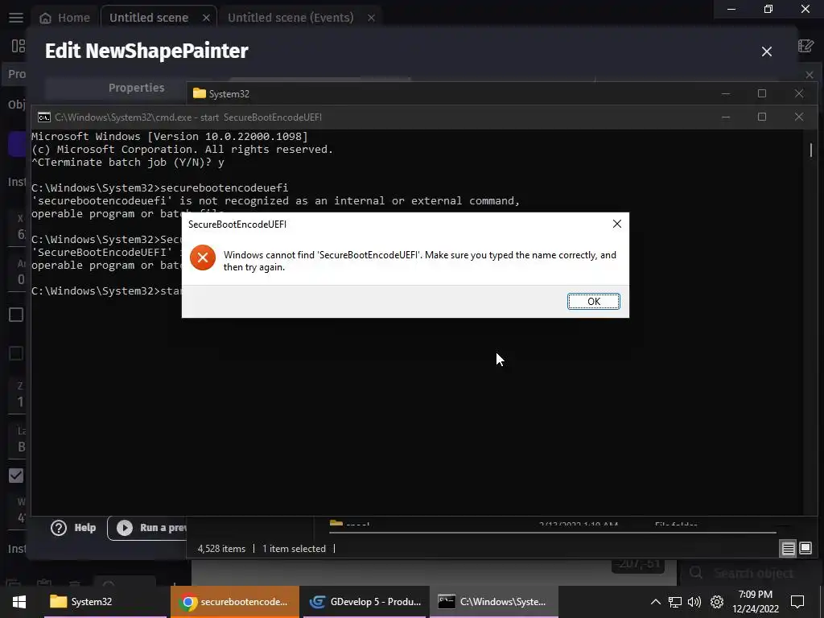
Task: Switch Explorer to large thumbnails view icon
Action: pos(805,549)
